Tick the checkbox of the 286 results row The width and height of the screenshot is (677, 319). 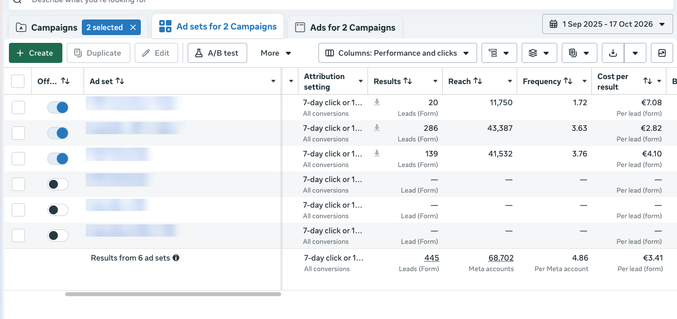tap(18, 133)
